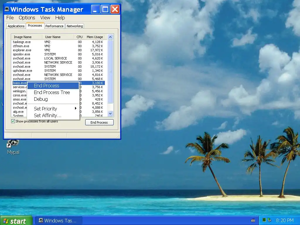Screen dimensions: 300x225
Task: Open the Start menu
Action: pyautogui.click(x=16, y=221)
